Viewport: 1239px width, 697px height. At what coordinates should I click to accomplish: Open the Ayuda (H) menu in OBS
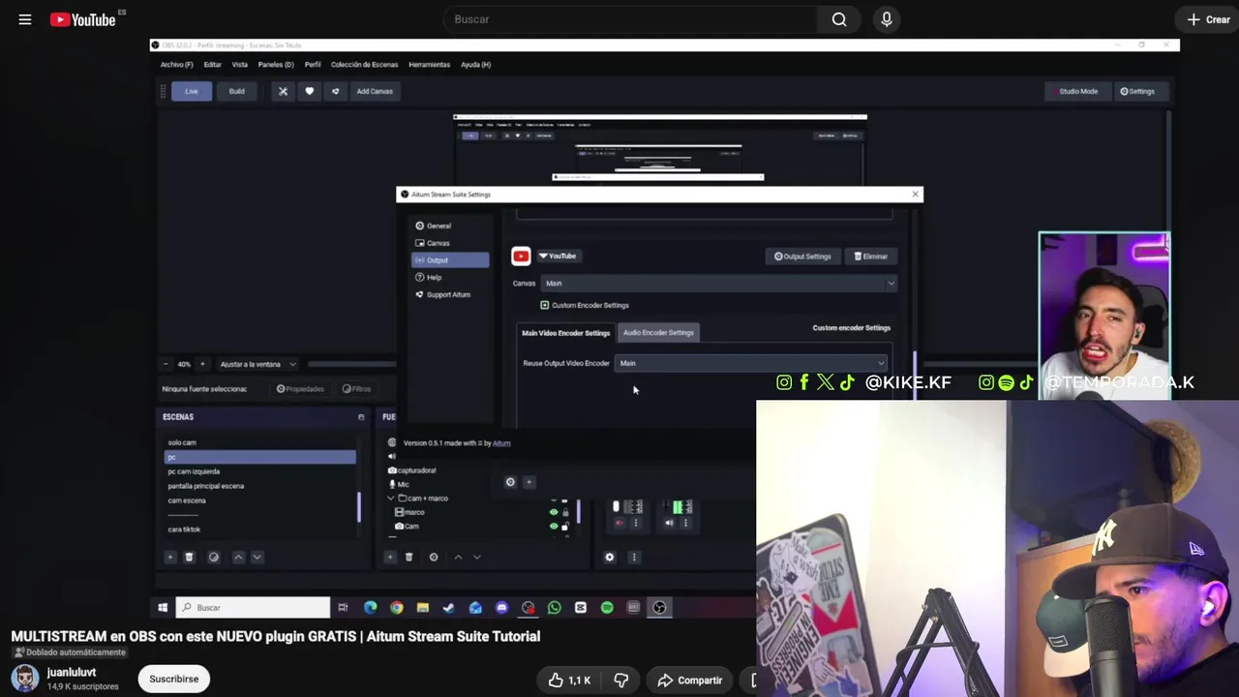point(475,65)
